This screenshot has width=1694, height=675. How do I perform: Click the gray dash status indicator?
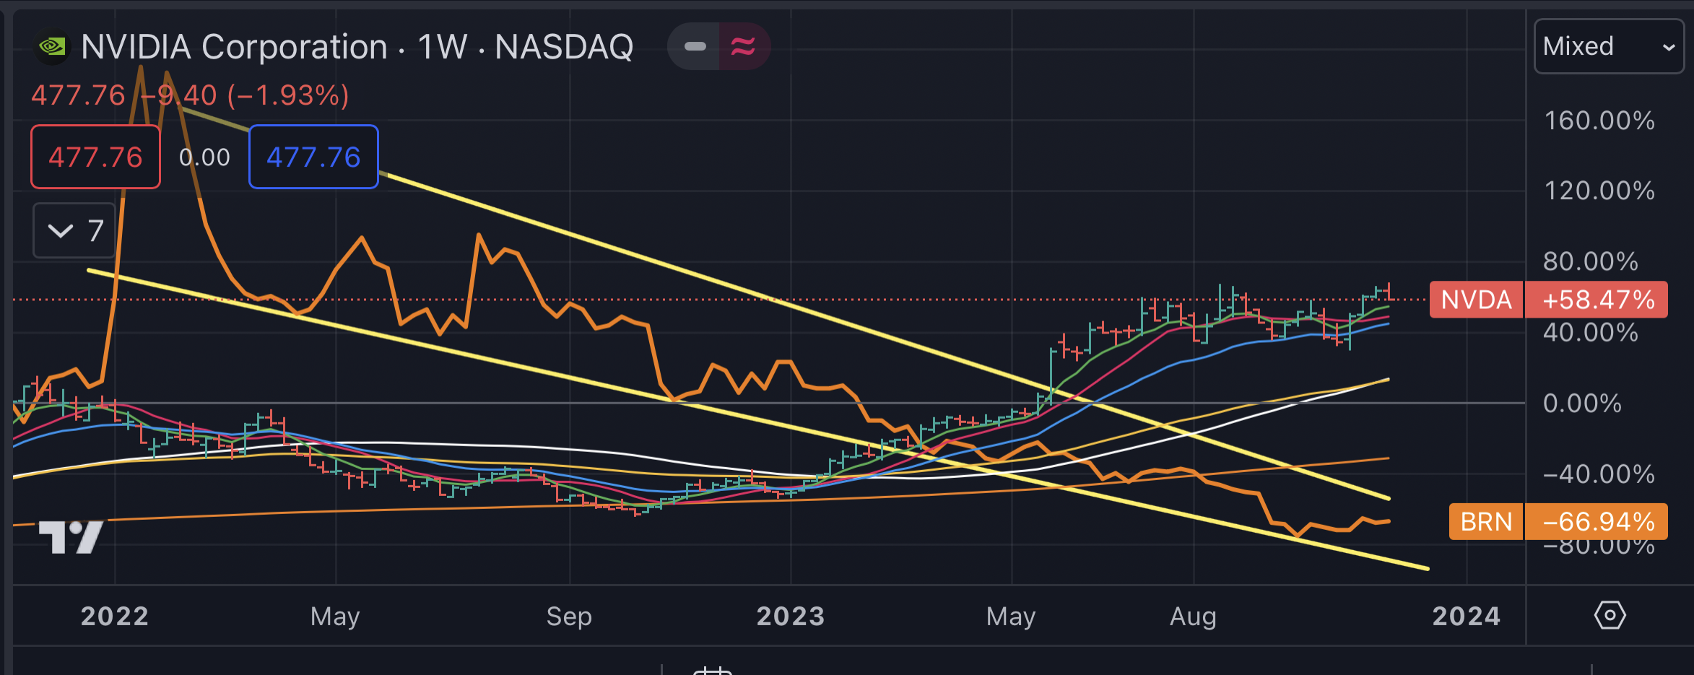pyautogui.click(x=695, y=47)
